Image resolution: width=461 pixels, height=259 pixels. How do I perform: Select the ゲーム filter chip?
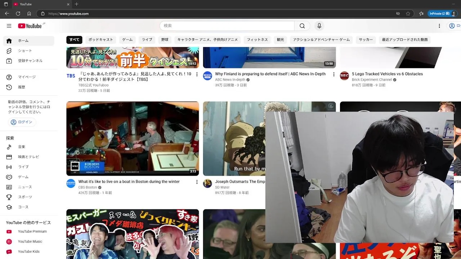pos(127,40)
